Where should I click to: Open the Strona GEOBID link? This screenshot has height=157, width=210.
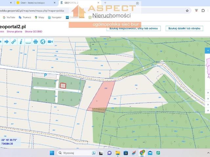tap(33, 32)
